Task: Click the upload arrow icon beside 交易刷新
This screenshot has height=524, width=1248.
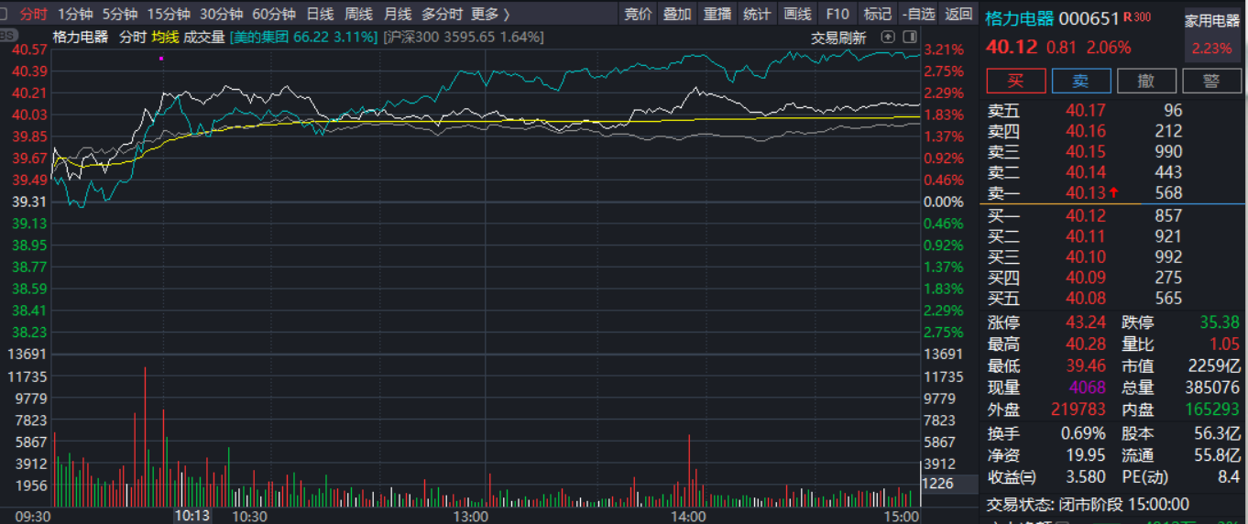Action: tap(887, 38)
